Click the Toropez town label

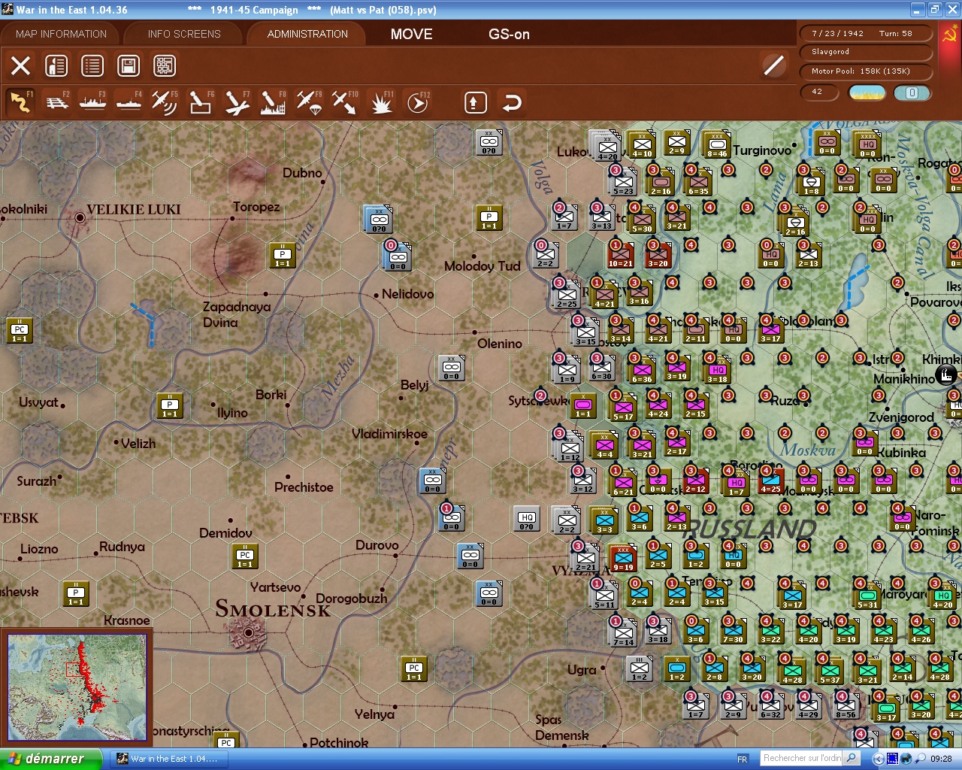click(x=256, y=207)
